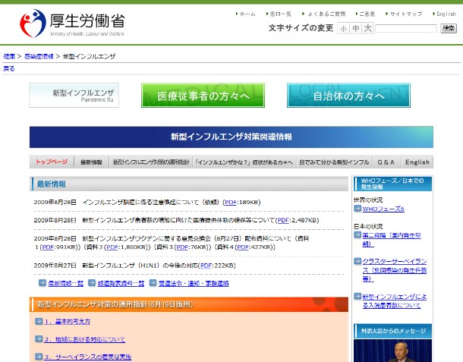Open the トップページ tab
The image size is (463, 362).
click(52, 162)
